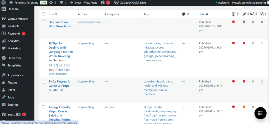Click the Published 2025/02/09 date text
269x124 pixels.
pyautogui.click(x=211, y=48)
